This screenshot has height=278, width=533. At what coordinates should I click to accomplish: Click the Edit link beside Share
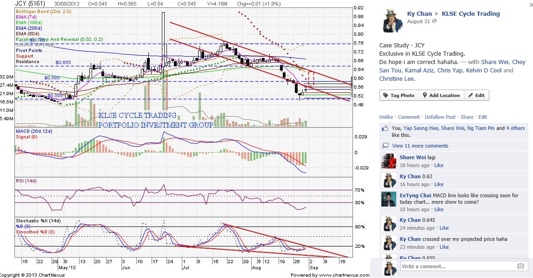(x=483, y=117)
